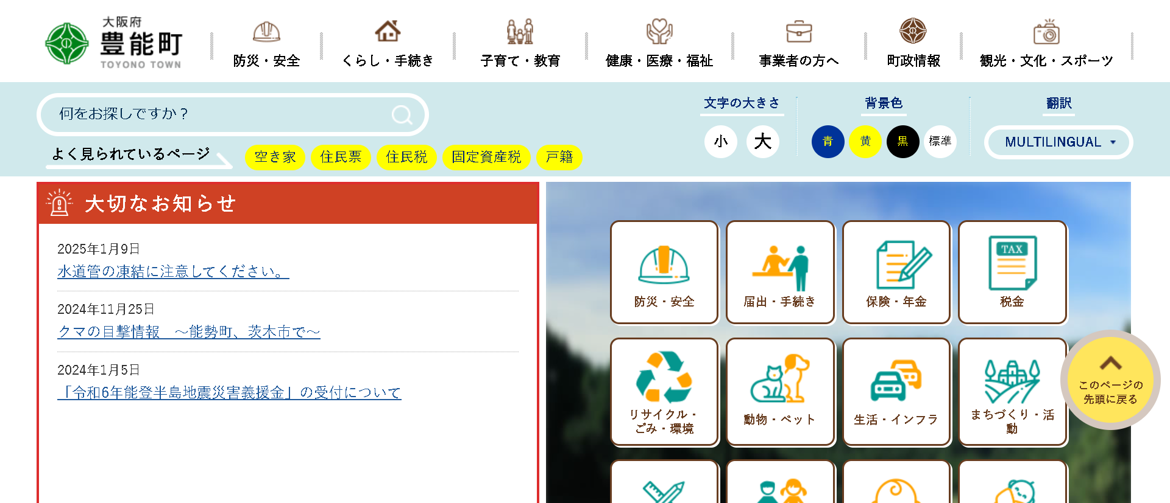Open the 空き家 popular page tag

tap(275, 157)
